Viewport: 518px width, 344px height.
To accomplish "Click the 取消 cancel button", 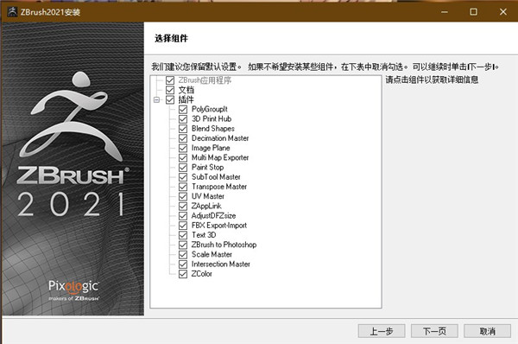I will point(487,331).
